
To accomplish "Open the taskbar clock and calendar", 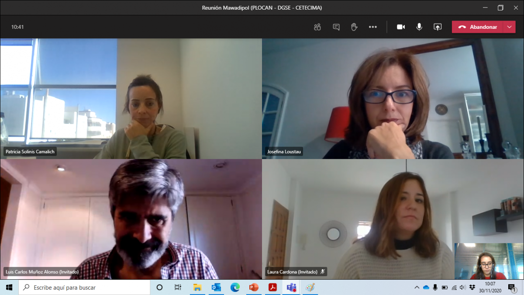I will (x=490, y=287).
